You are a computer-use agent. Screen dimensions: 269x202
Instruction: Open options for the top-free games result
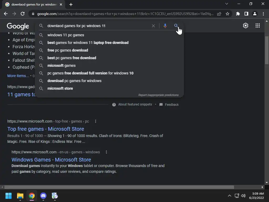click(96, 121)
